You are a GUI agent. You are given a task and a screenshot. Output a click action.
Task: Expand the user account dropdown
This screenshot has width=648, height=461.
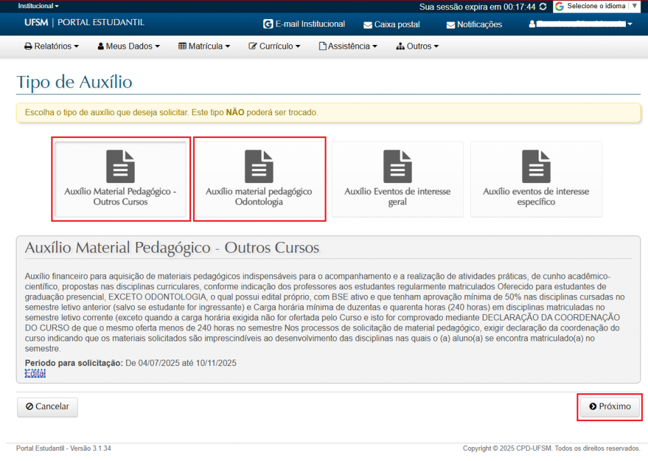(580, 25)
